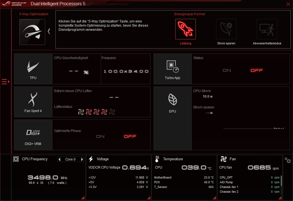Click the MotherBoard temperature row

[x=184, y=178]
